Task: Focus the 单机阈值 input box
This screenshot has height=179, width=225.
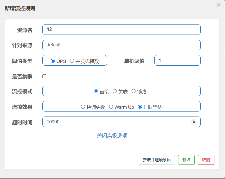Action: (x=177, y=60)
